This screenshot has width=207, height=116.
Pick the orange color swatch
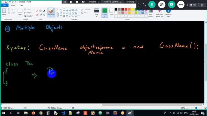(x=129, y=9)
